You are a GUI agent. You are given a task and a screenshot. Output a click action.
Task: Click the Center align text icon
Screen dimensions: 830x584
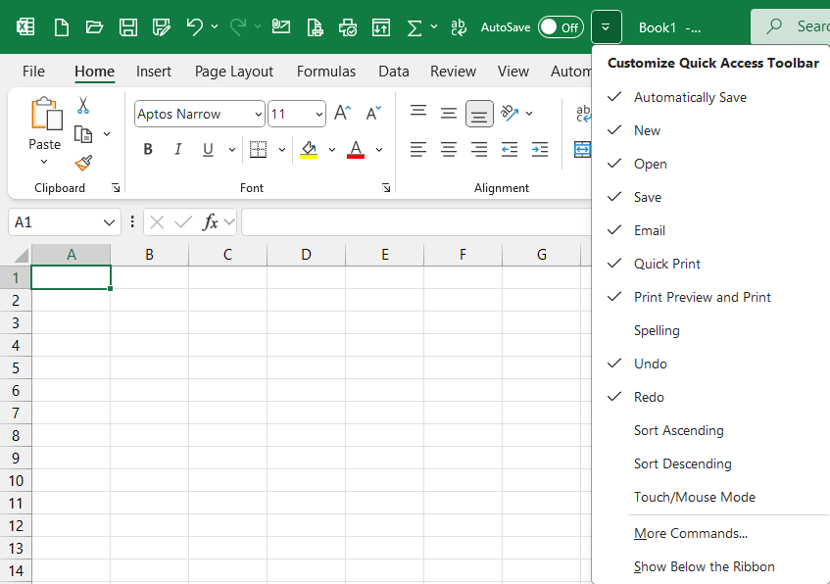pyautogui.click(x=449, y=149)
